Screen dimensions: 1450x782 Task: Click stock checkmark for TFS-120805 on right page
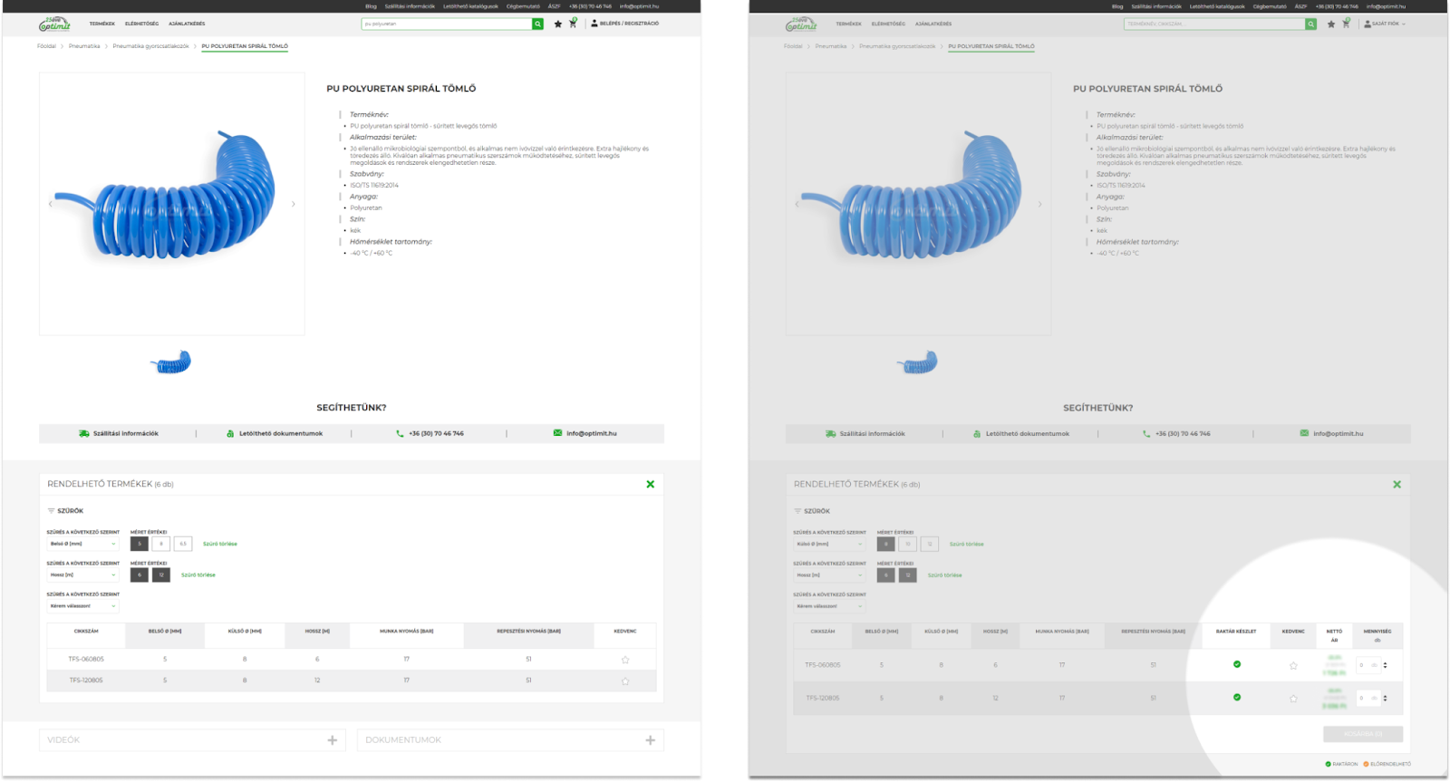[x=1237, y=697]
